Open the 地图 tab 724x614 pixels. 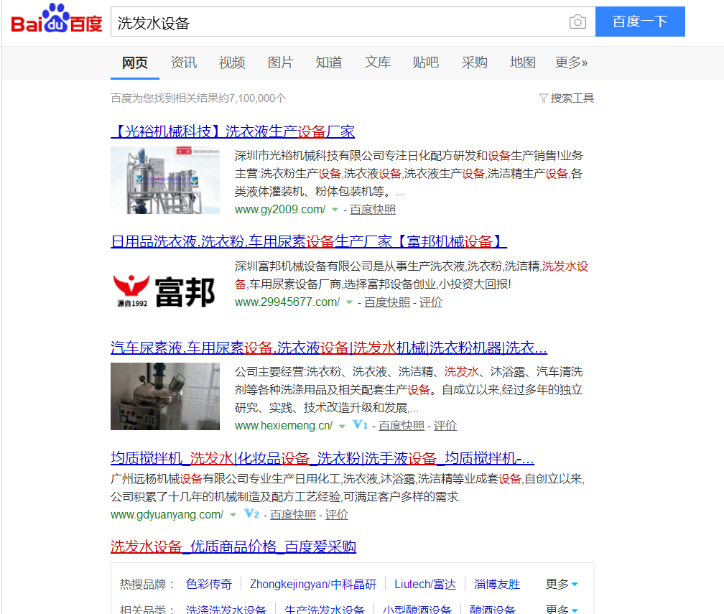click(523, 62)
